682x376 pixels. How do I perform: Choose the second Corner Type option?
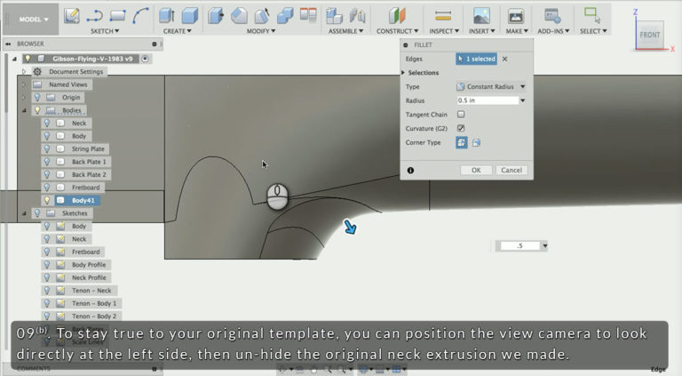pyautogui.click(x=476, y=142)
